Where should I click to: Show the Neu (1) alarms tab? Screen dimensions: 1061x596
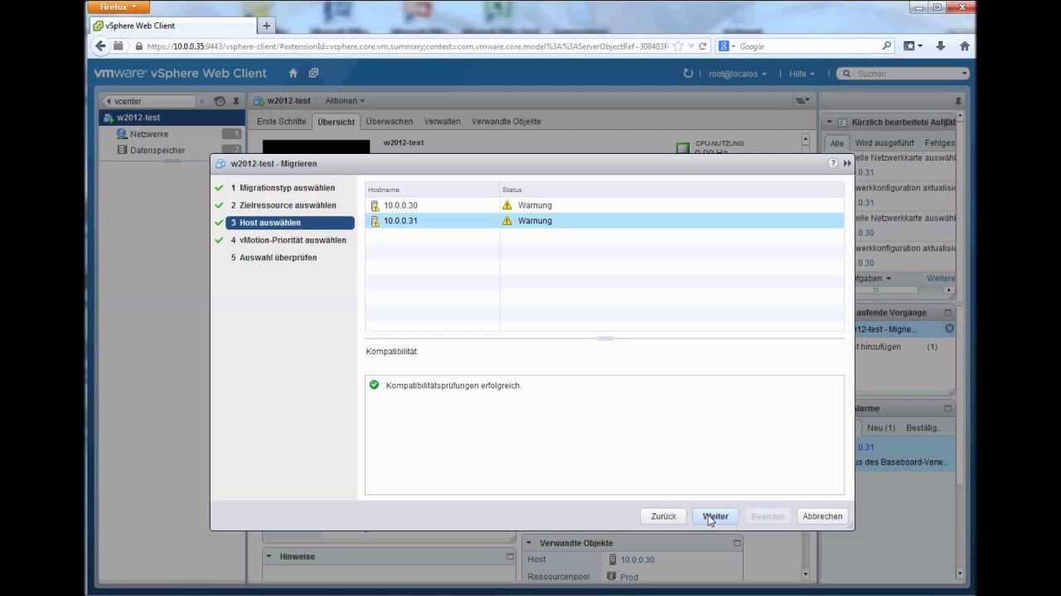[x=881, y=428]
